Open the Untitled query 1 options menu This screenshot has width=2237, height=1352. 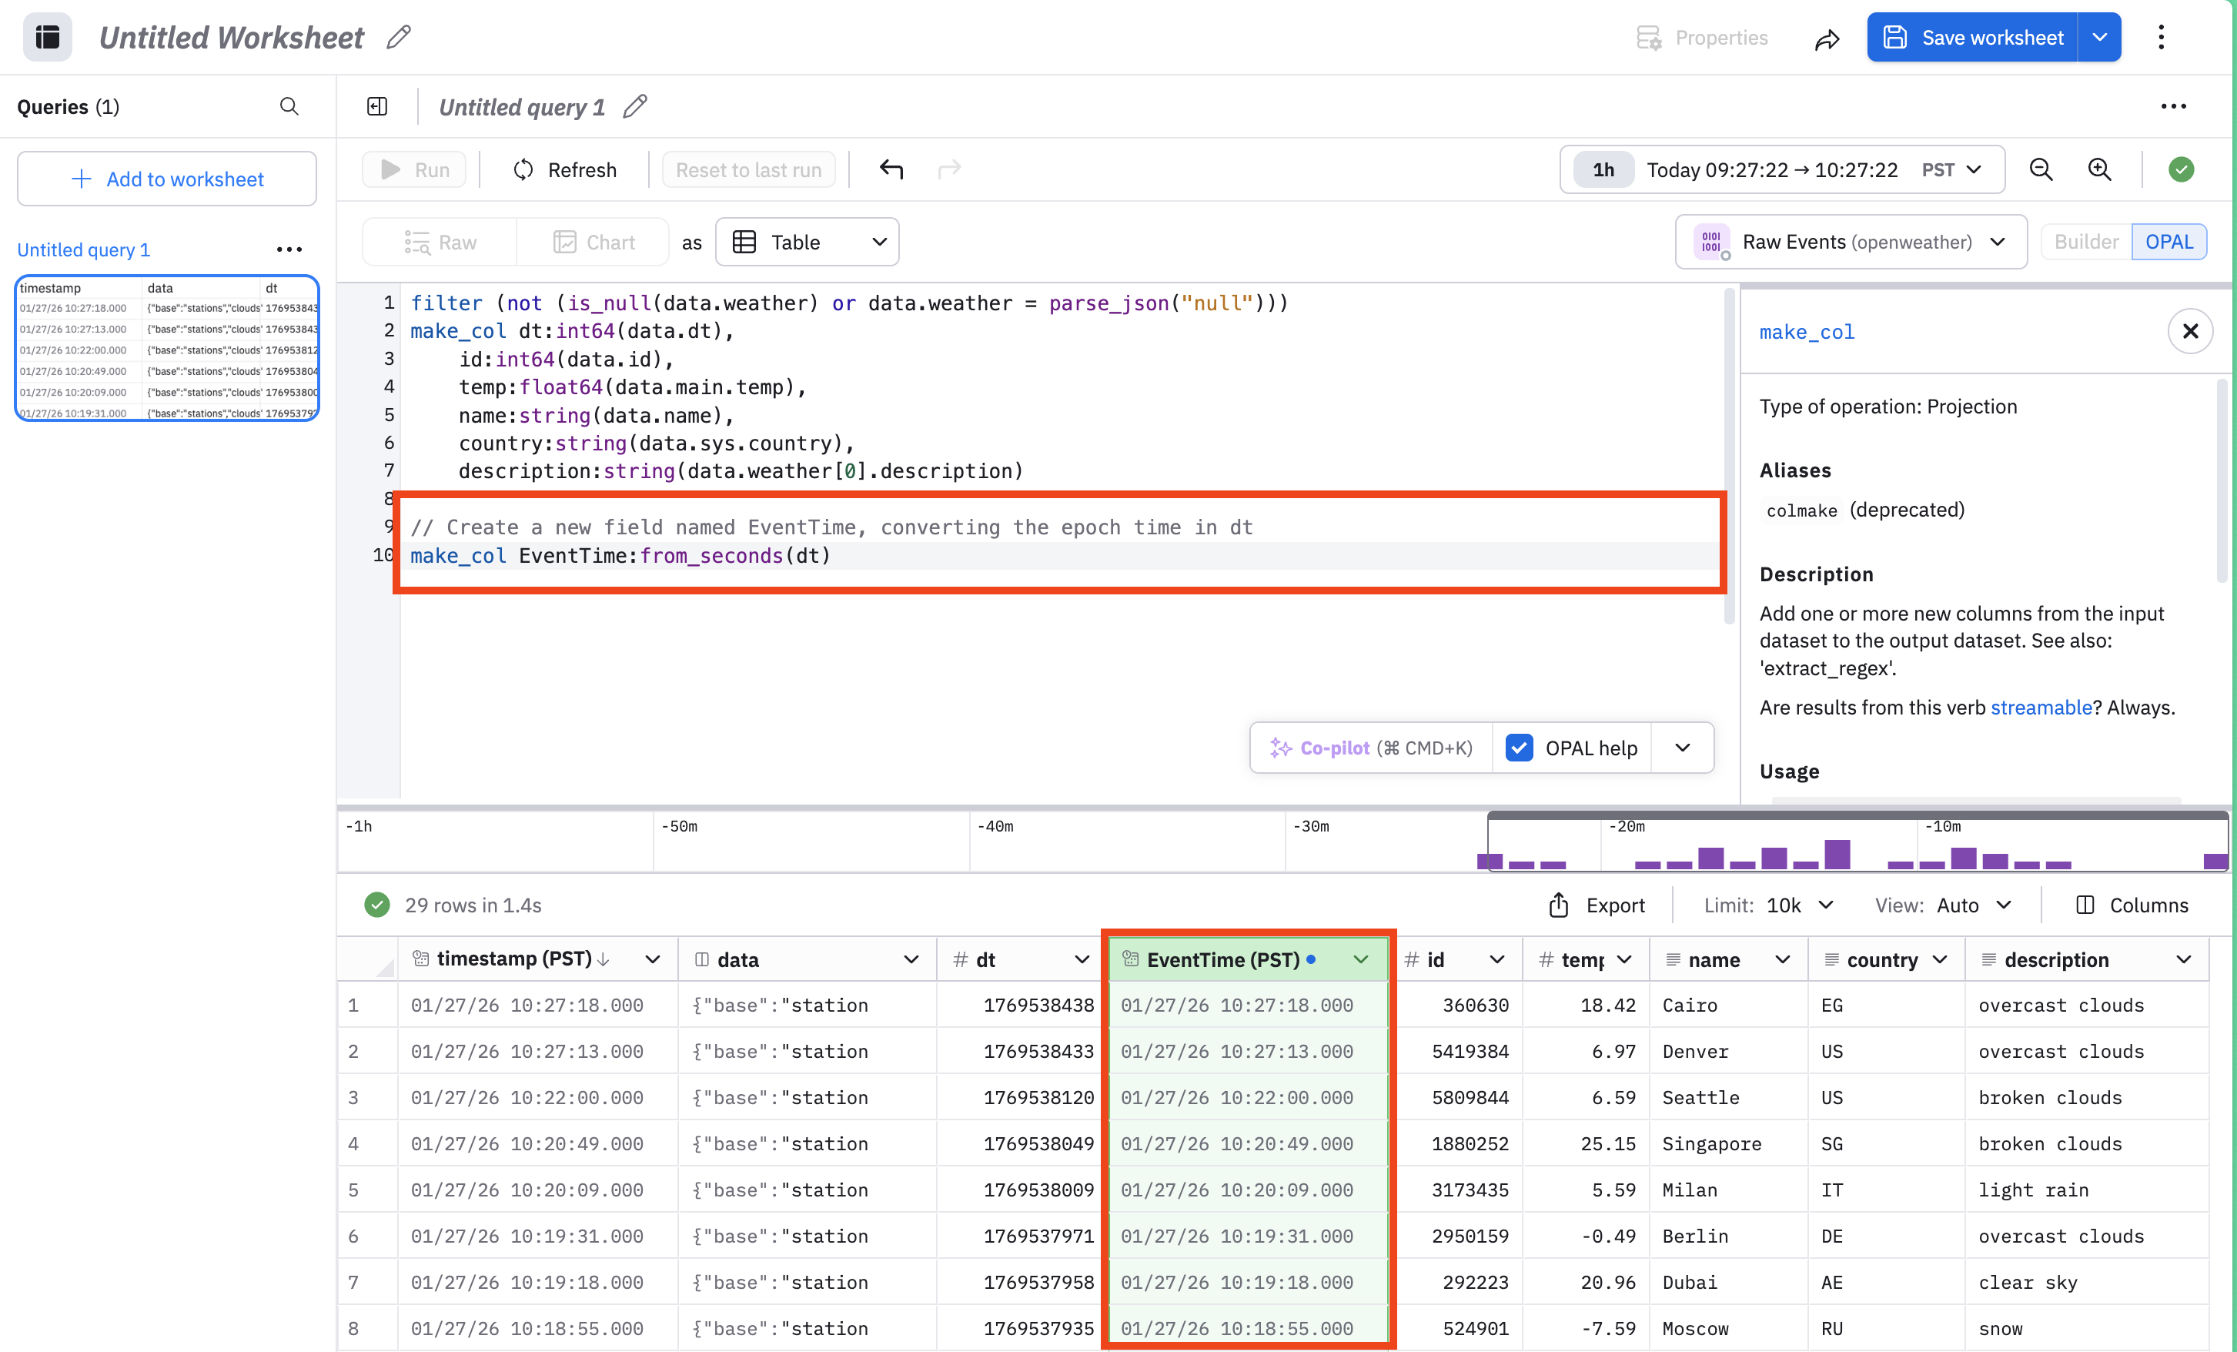[x=289, y=249]
